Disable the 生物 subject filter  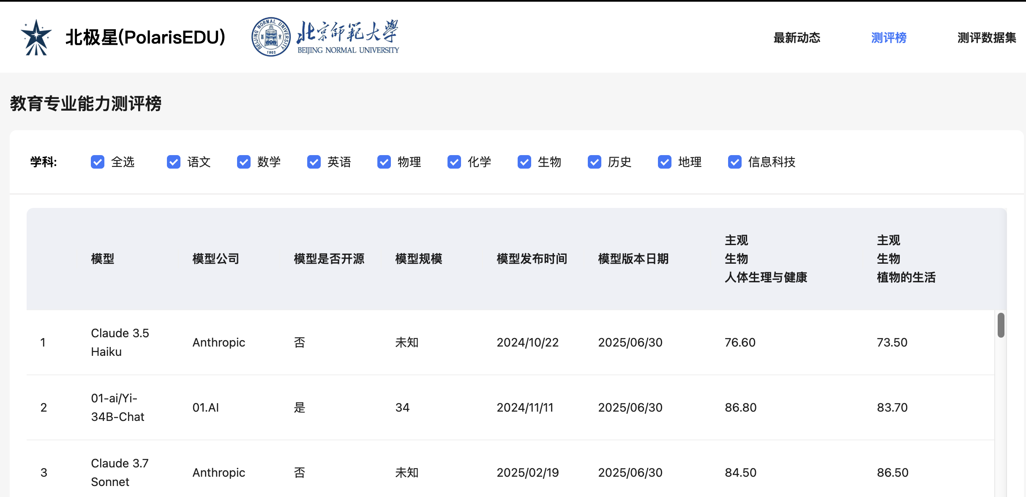click(x=524, y=162)
